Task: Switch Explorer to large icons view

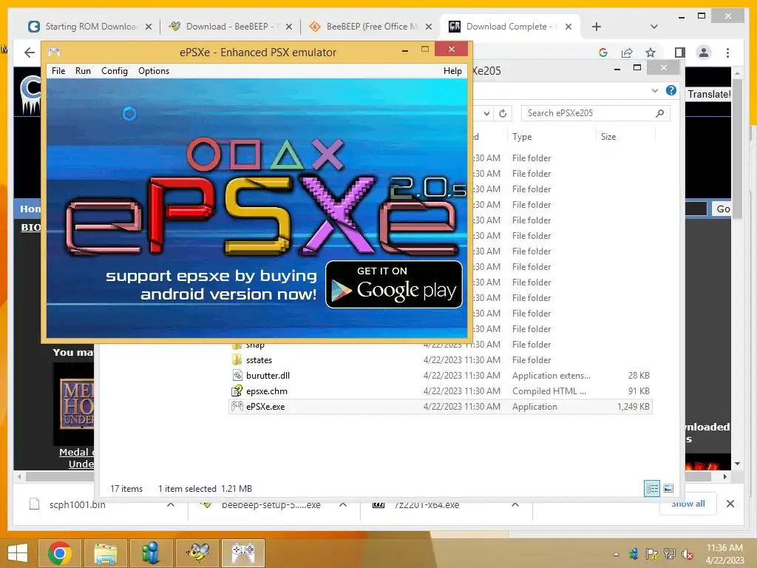Action: pos(668,488)
